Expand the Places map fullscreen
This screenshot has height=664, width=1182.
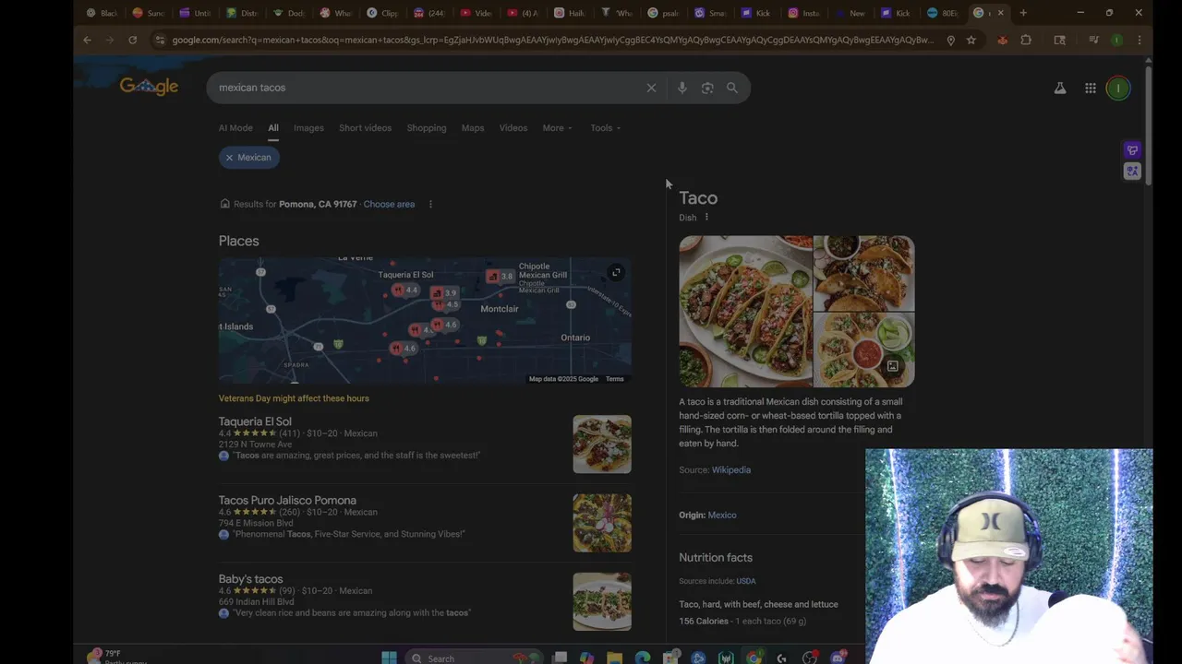pyautogui.click(x=616, y=272)
